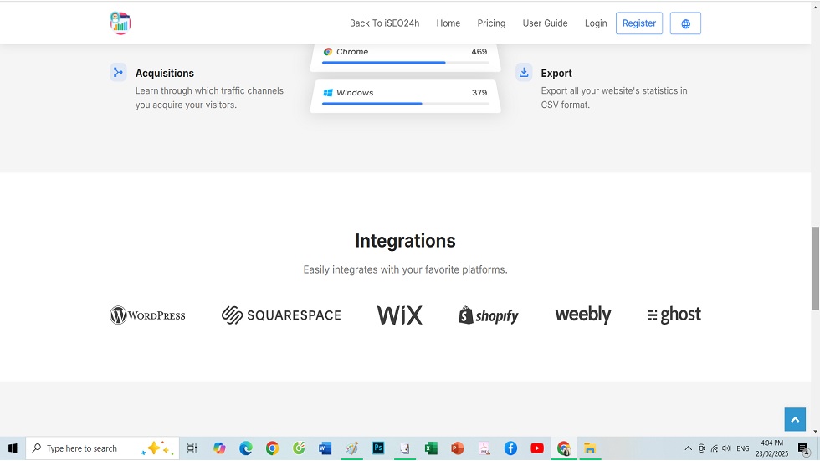
Task: Select Back To iSEO24h in navigation
Action: coord(384,23)
